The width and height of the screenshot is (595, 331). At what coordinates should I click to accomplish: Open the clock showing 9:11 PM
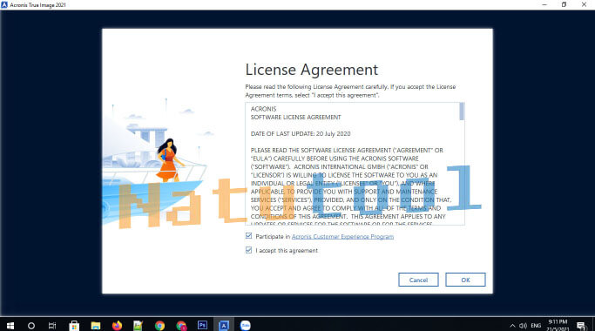click(558, 325)
